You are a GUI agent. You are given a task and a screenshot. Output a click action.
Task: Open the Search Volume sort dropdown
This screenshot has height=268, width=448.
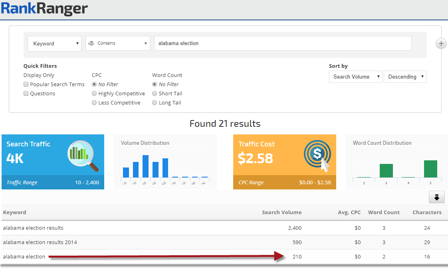pos(355,77)
